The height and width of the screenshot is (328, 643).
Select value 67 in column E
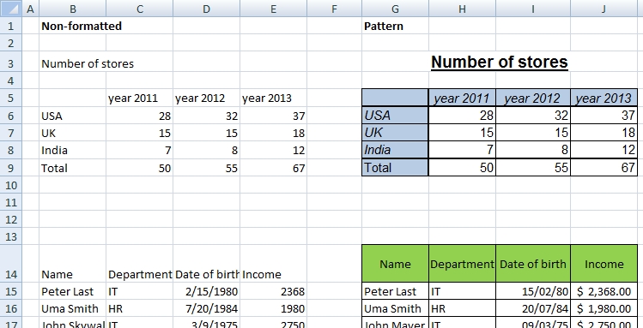(x=274, y=168)
